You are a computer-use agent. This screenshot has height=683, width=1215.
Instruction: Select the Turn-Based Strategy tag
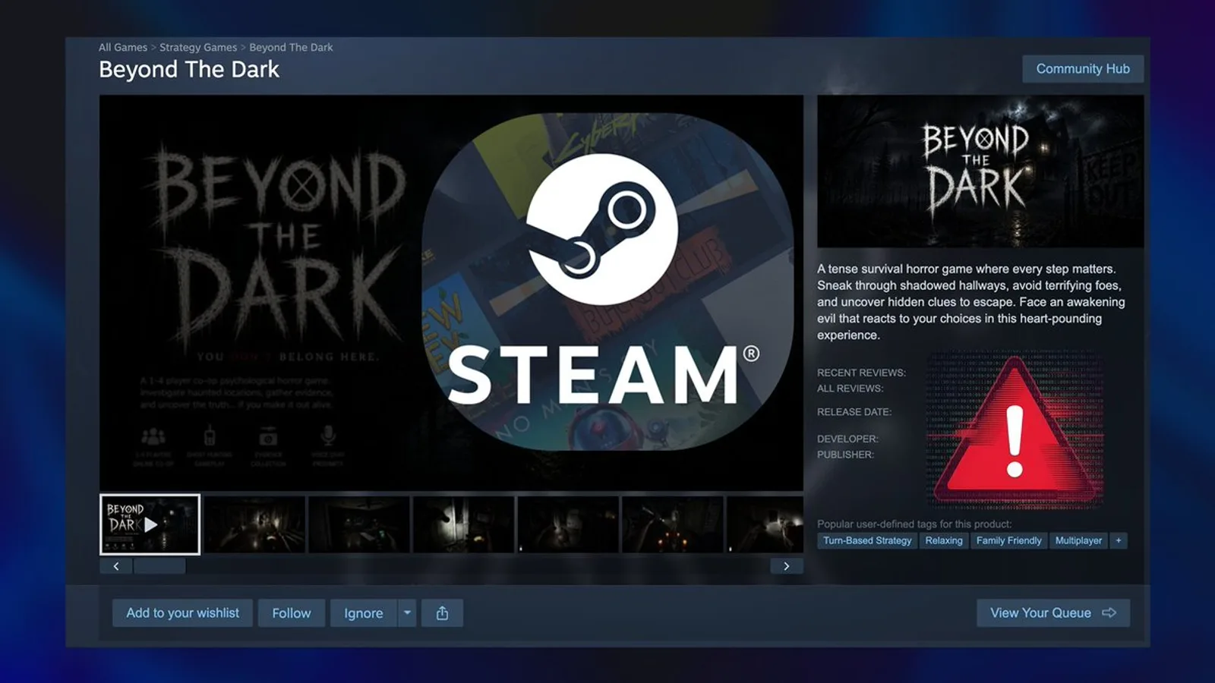click(867, 540)
